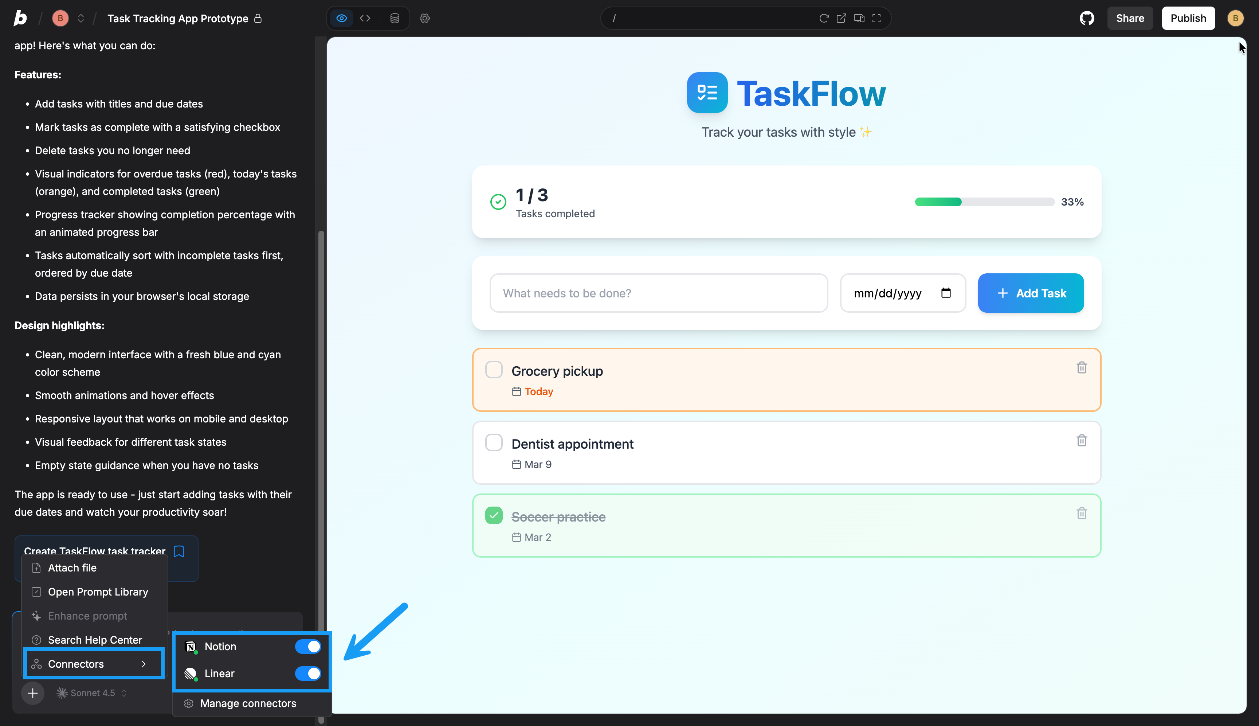Enter fullscreen preview mode
Viewport: 1259px width, 726px height.
876,19
